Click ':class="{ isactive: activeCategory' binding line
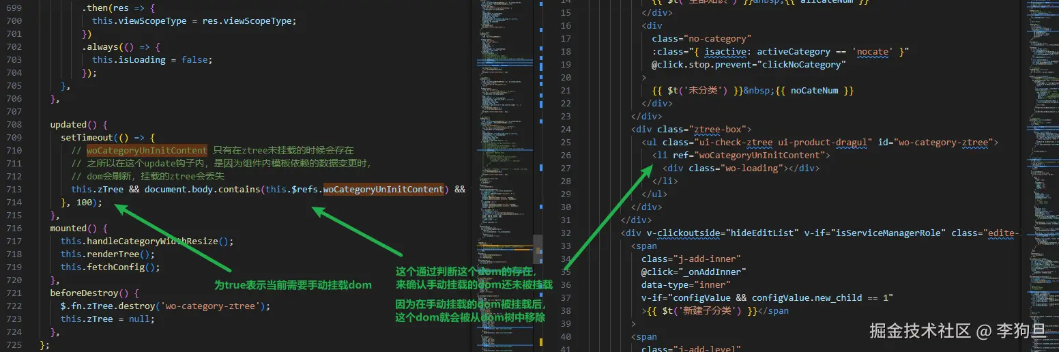Viewport: 1059px width, 352px height. click(780, 52)
